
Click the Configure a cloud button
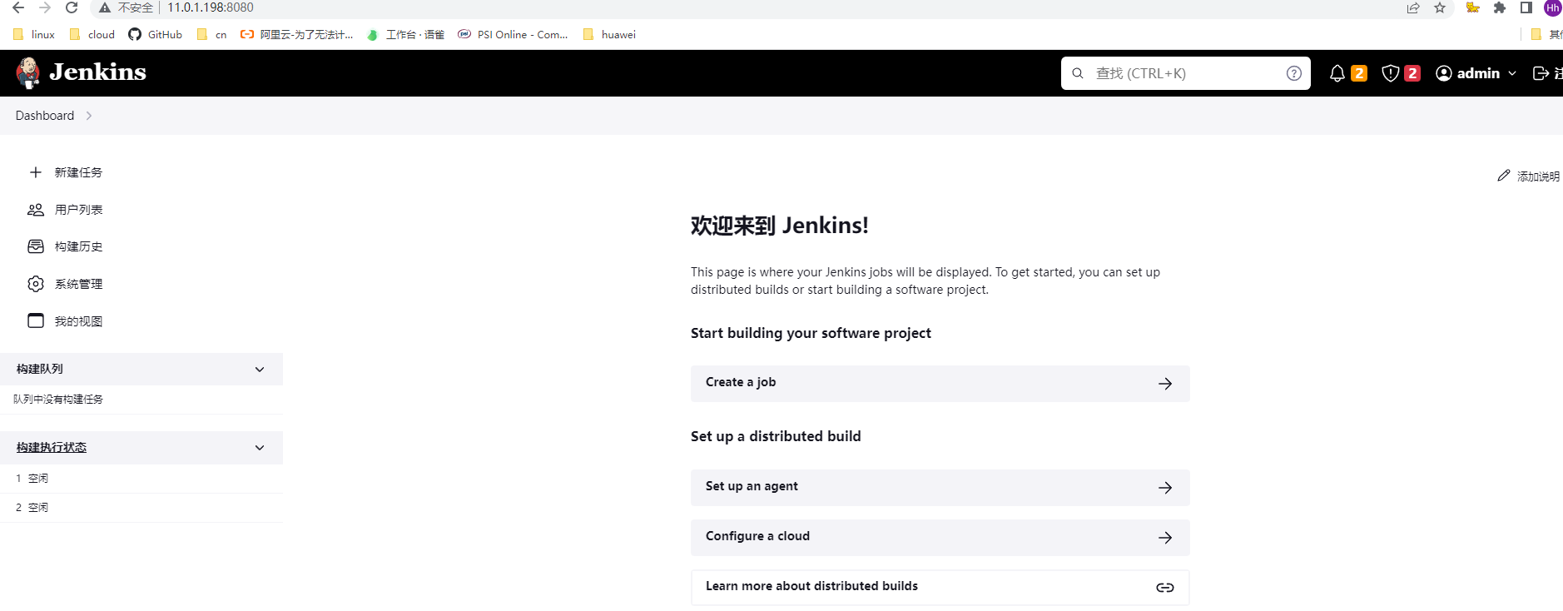940,537
